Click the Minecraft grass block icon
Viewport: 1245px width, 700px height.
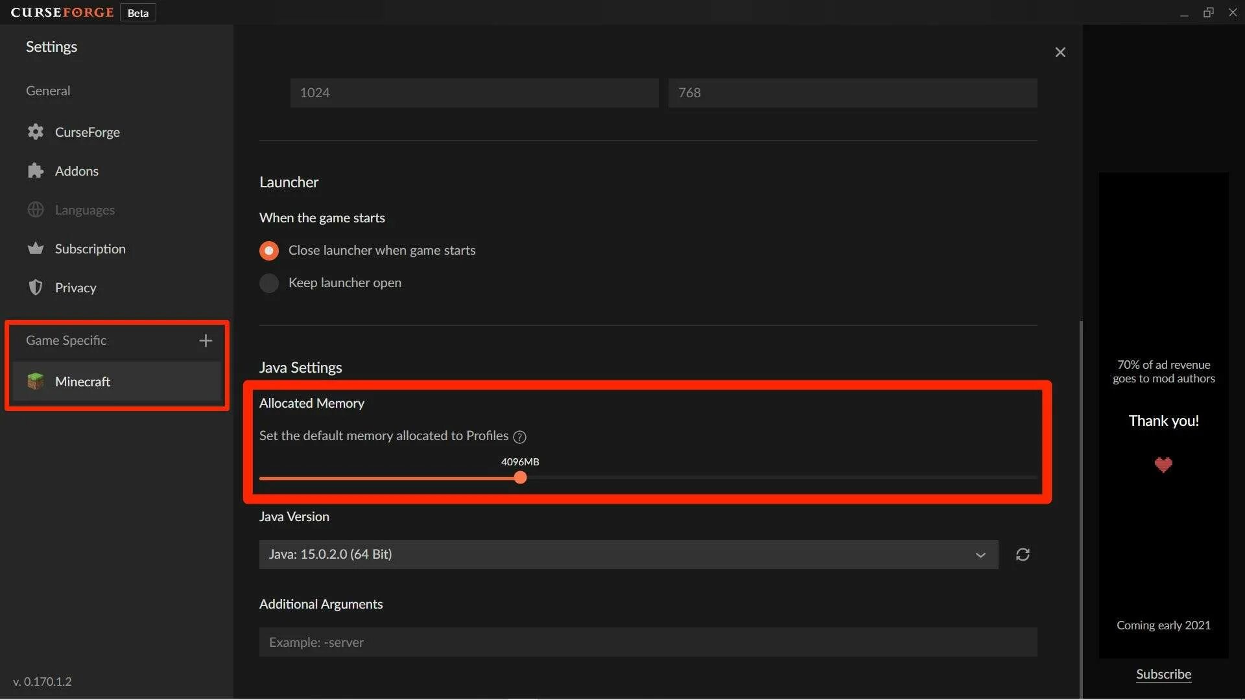click(36, 382)
